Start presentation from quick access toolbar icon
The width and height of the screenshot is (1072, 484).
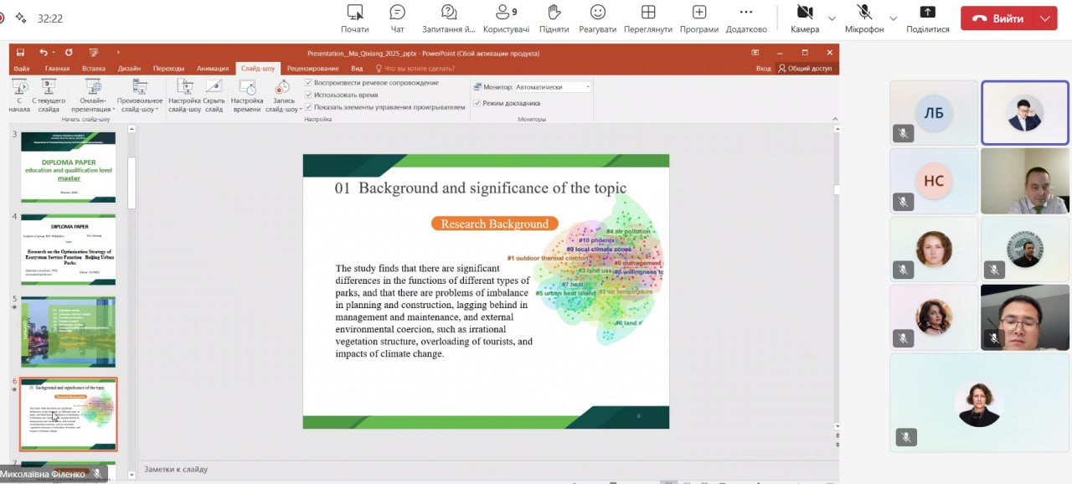click(93, 53)
